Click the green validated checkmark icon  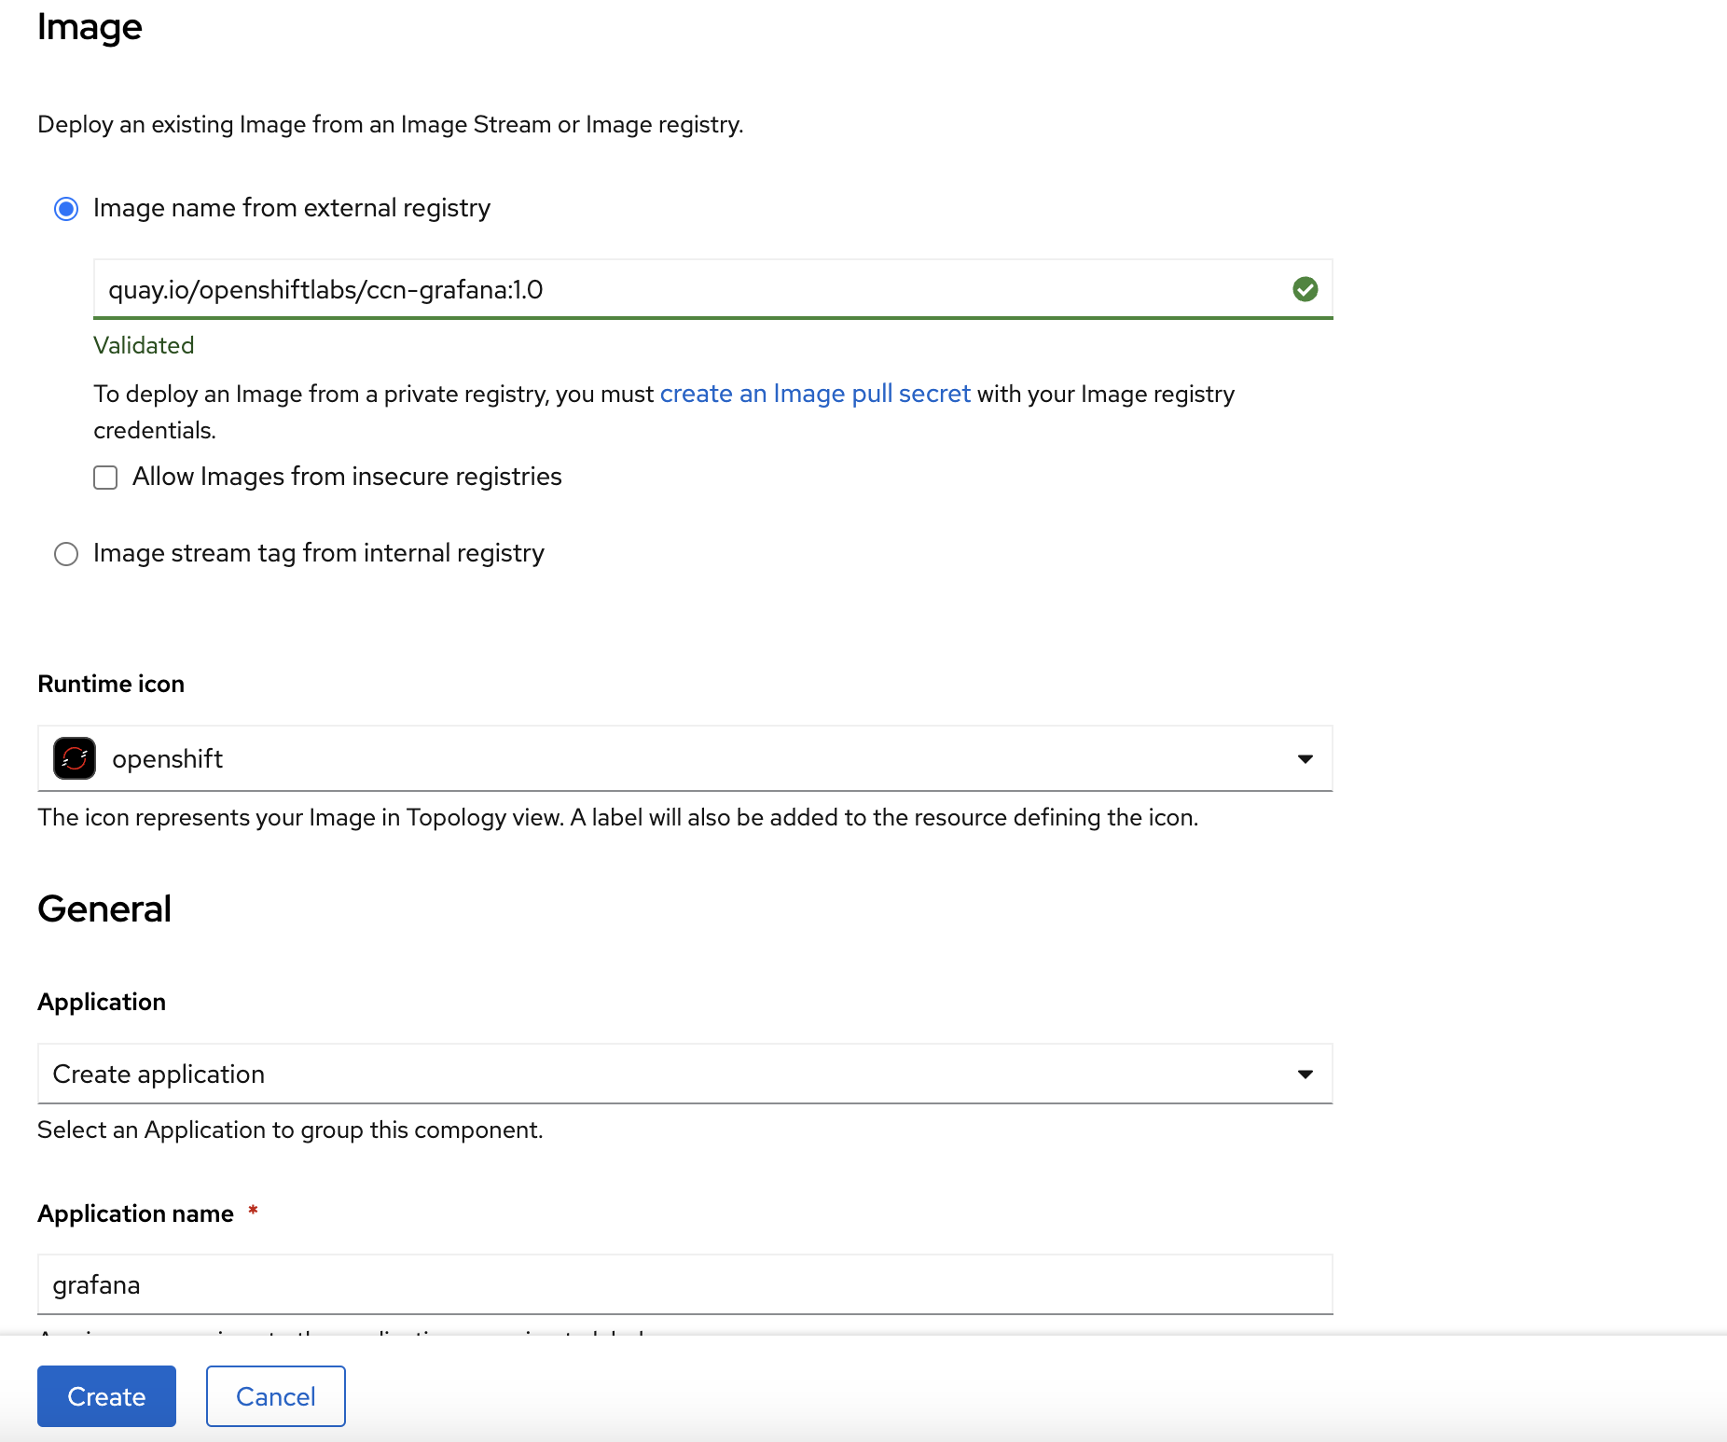click(x=1305, y=290)
